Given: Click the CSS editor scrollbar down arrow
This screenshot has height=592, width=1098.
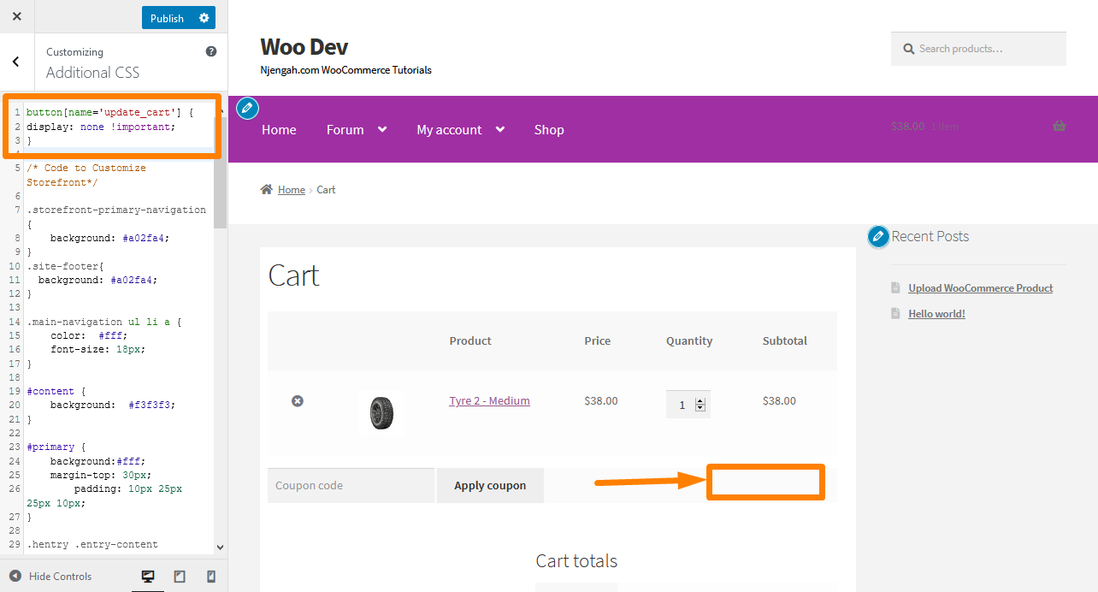Looking at the screenshot, I should tap(220, 548).
